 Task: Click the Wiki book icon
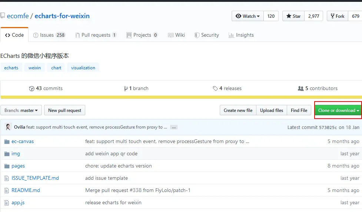point(170,35)
